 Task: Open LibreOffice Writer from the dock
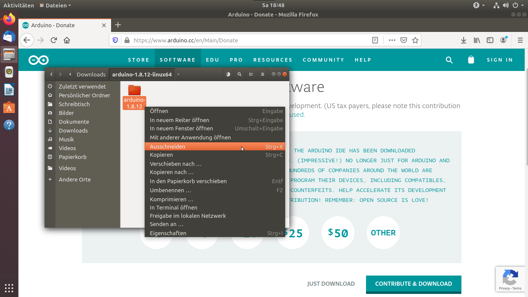9,90
